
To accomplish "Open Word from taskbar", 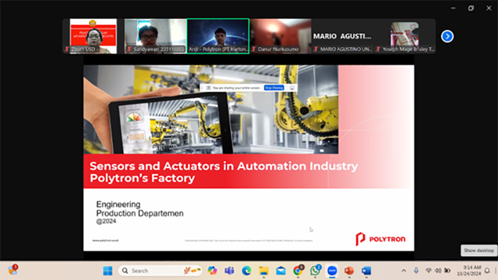I will click(366, 271).
